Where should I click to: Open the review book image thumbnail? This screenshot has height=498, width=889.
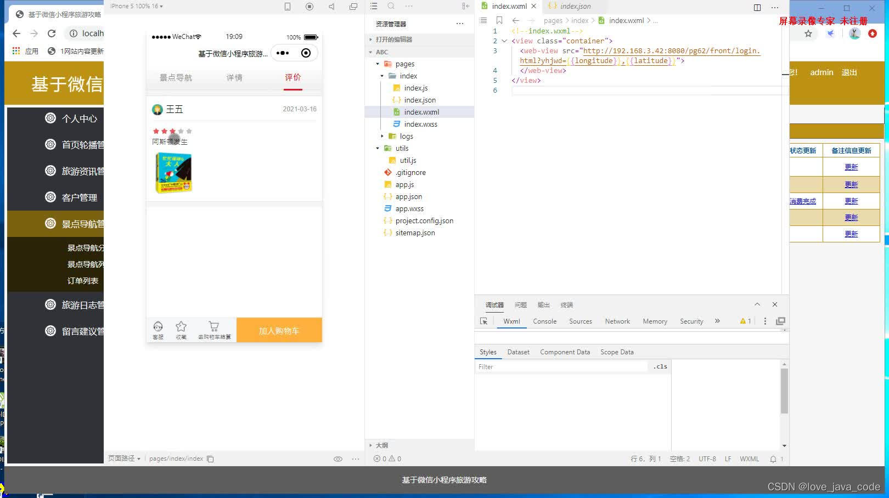(173, 172)
